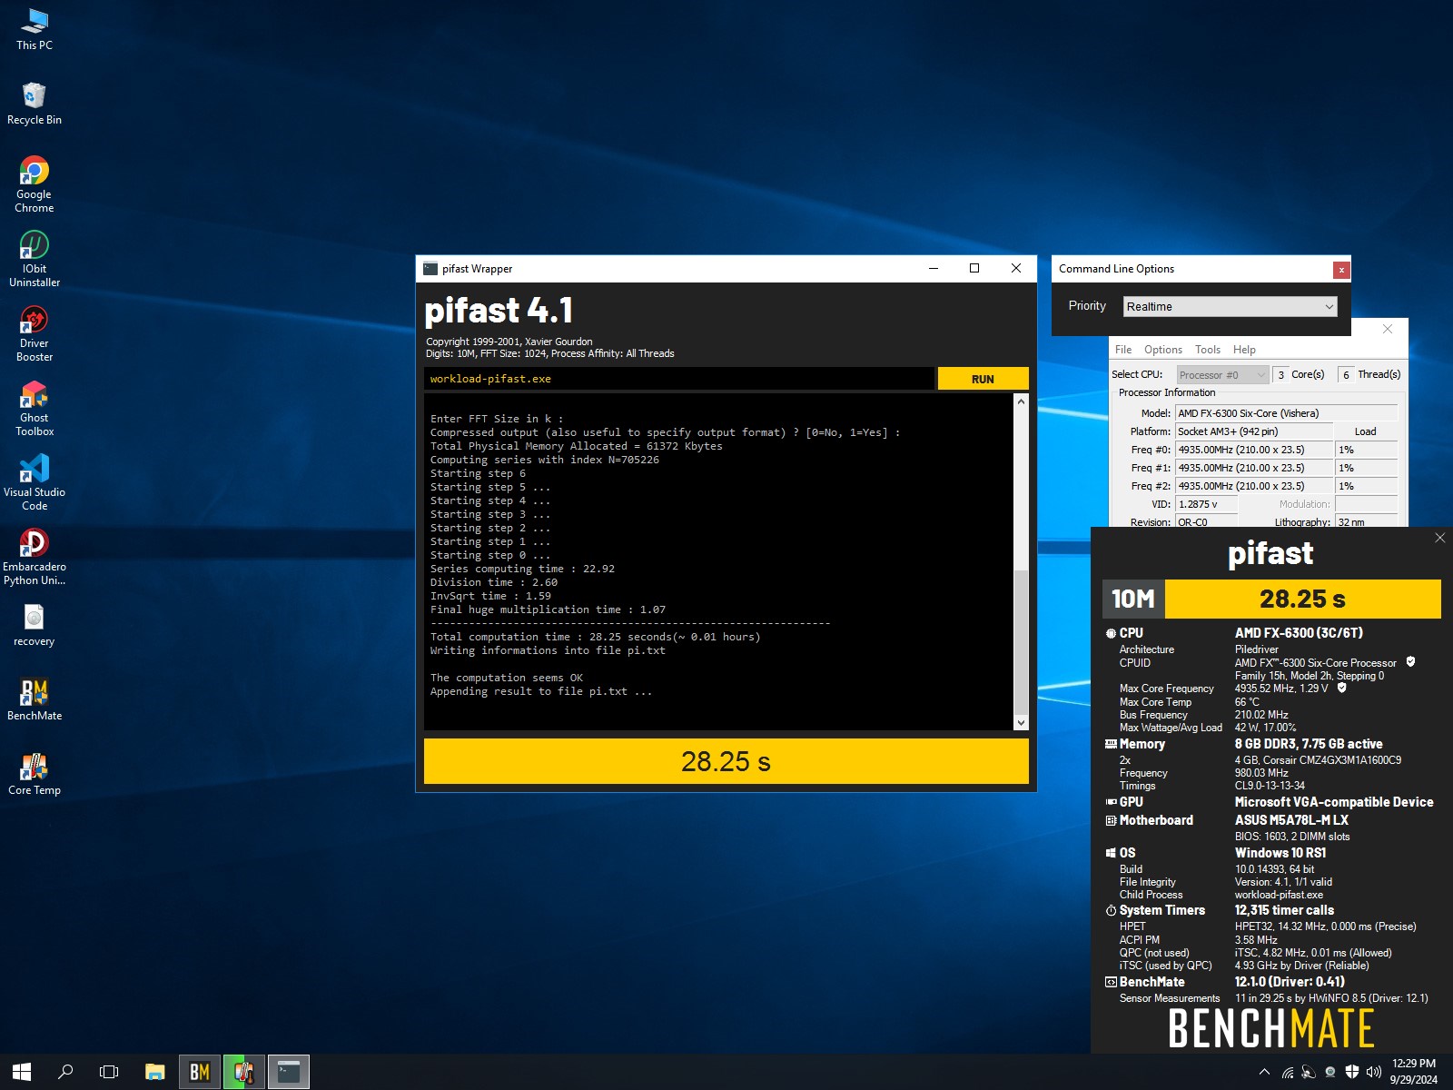1453x1090 pixels.
Task: Click the AMD FX-6300 Model field
Action: tap(1286, 413)
